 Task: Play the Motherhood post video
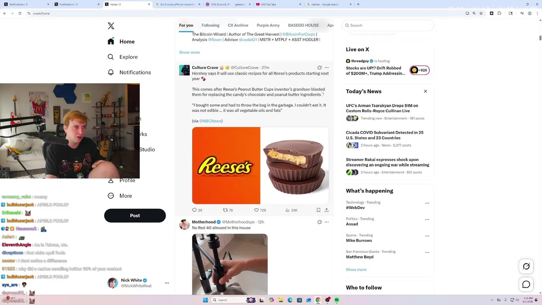coord(230,264)
